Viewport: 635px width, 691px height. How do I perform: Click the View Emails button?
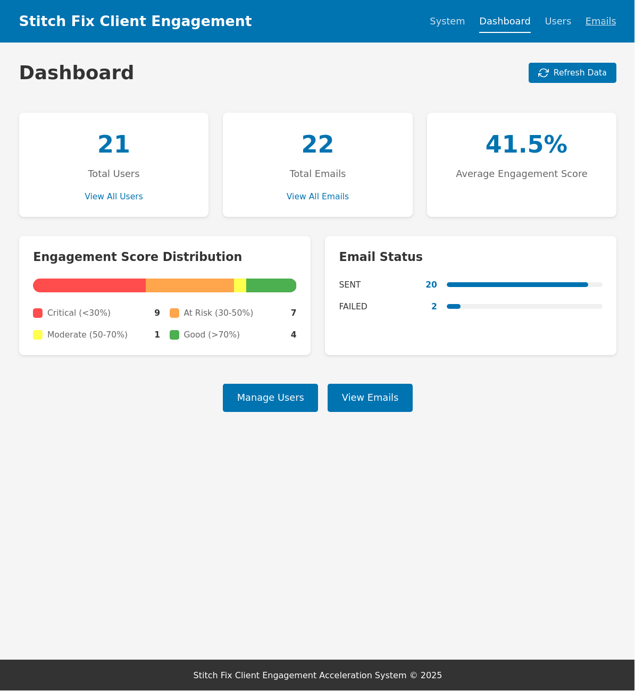click(370, 398)
